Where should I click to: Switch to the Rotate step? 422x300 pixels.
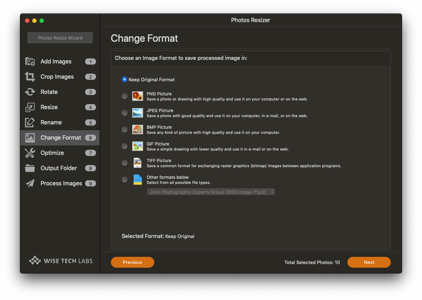pyautogui.click(x=49, y=92)
